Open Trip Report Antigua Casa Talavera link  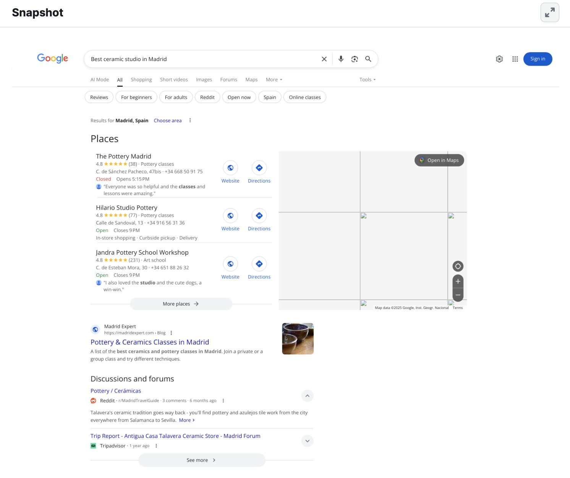pos(175,436)
